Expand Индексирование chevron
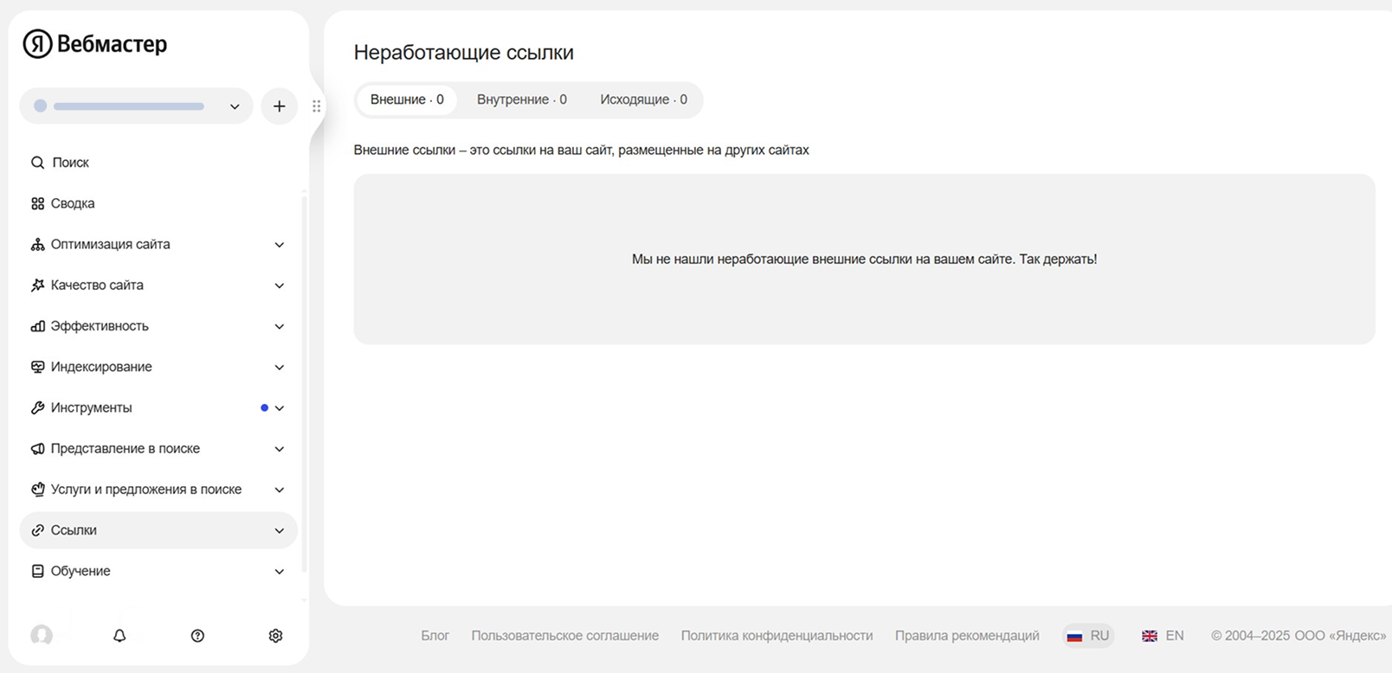 click(280, 367)
